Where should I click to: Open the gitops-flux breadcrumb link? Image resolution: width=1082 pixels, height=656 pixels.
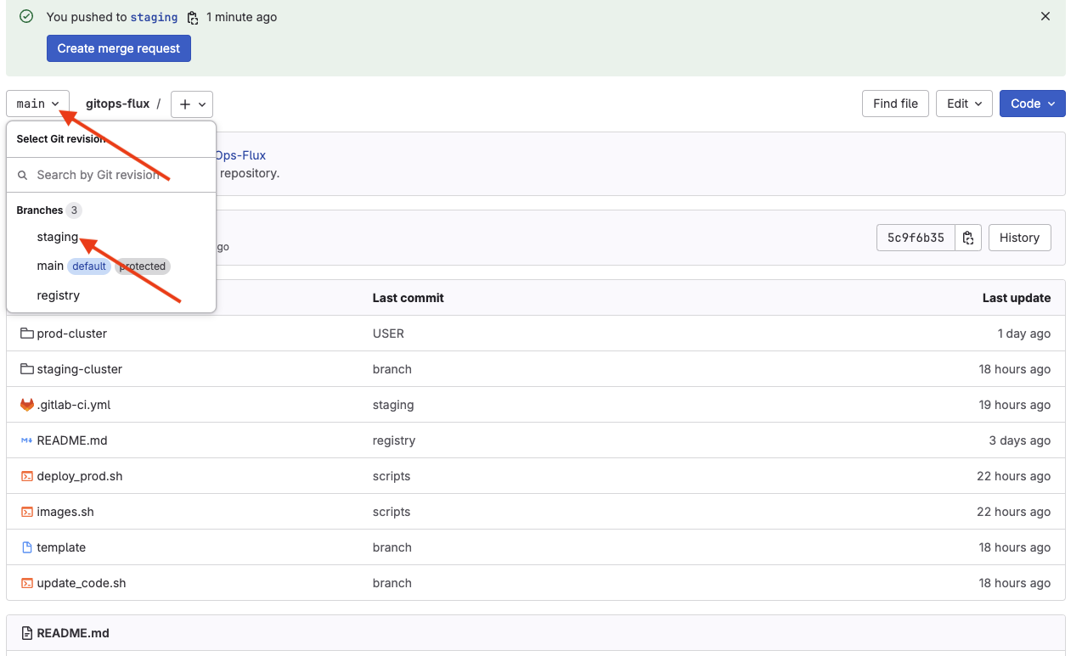[x=117, y=104]
